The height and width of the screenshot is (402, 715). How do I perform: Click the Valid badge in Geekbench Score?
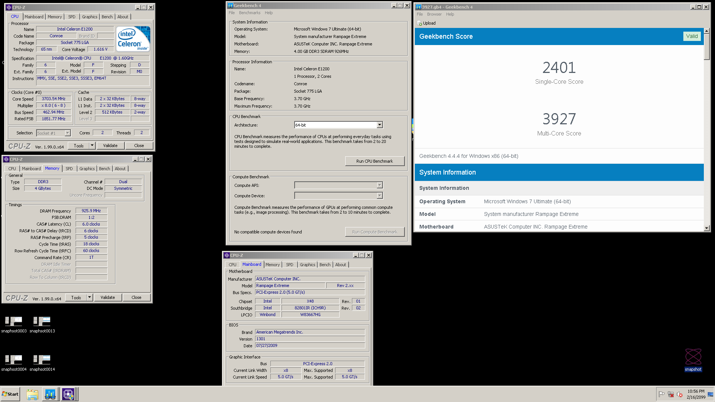(692, 36)
